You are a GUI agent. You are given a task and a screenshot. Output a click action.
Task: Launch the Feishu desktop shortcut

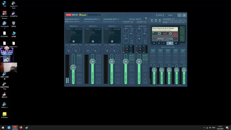click(4, 4)
